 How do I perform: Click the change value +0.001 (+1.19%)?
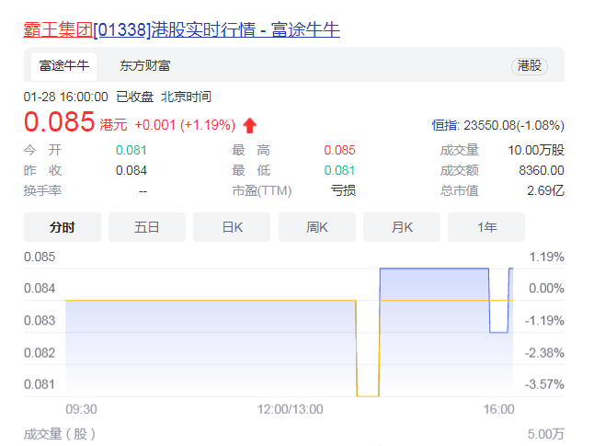[x=185, y=125]
